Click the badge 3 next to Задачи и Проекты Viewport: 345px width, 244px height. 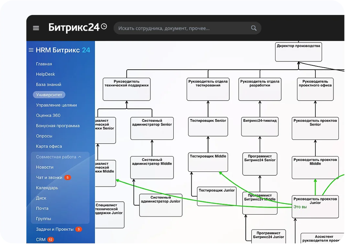tap(79, 229)
